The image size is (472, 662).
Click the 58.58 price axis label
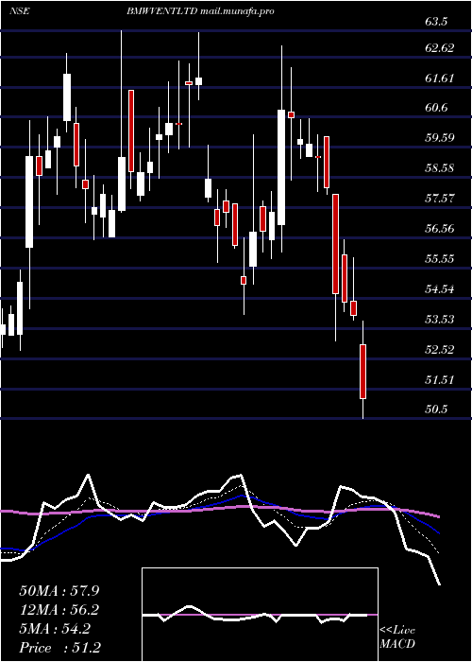pyautogui.click(x=440, y=168)
